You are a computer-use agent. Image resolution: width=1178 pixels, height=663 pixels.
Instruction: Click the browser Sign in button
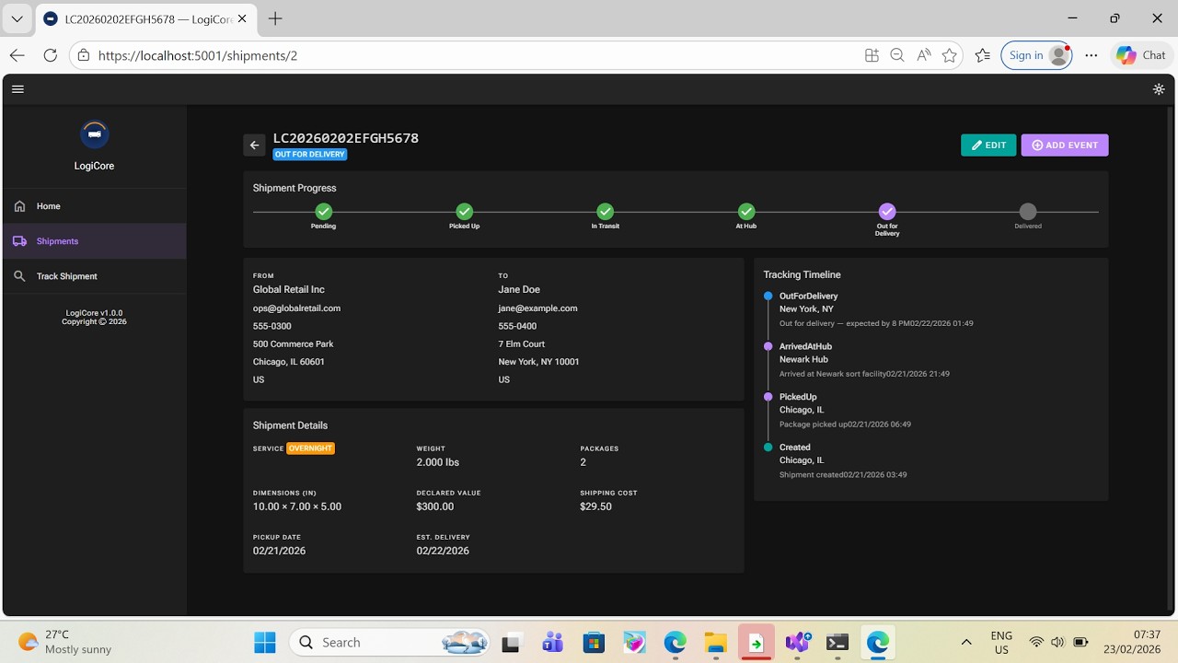1038,55
